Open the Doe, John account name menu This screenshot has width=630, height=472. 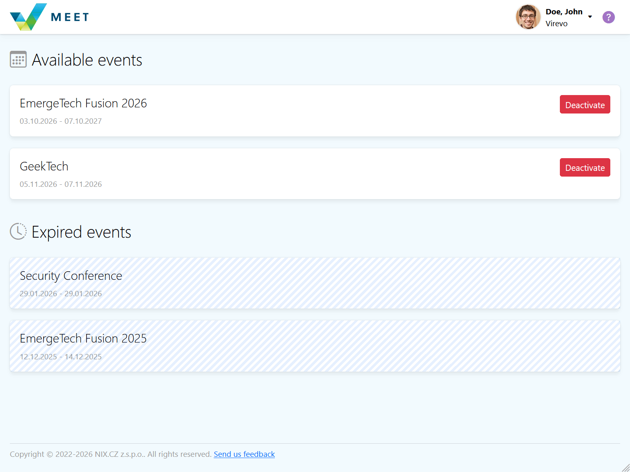pos(564,12)
